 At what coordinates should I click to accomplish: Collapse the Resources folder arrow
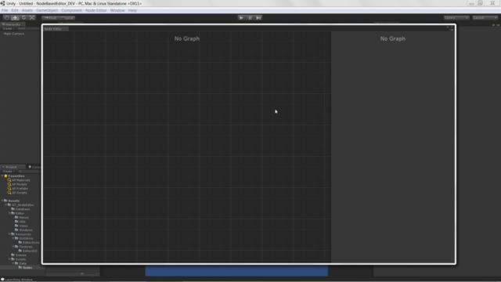click(x=9, y=234)
